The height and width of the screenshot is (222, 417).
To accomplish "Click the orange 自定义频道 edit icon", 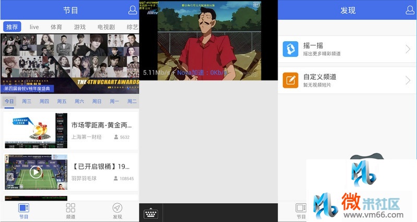I will point(290,80).
